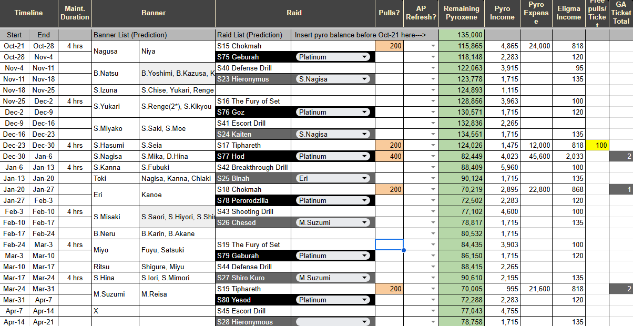Image resolution: width=633 pixels, height=326 pixels.
Task: Expand Platinum dropdown for S78 Perorodzilla
Action: click(x=333, y=200)
